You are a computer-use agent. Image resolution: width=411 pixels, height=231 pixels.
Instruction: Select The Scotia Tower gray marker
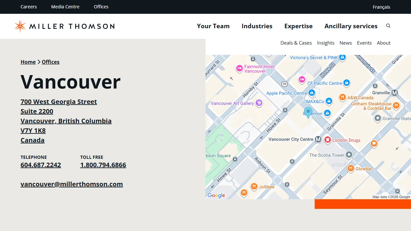point(349,155)
